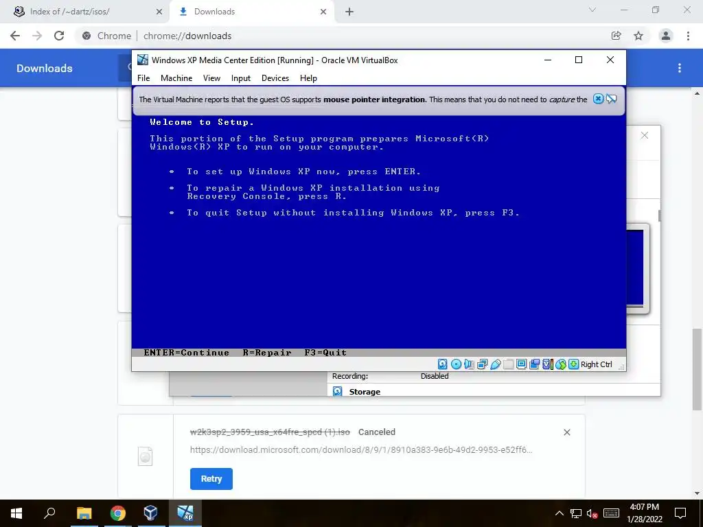
Task: Open the Downloads page three-dot menu
Action: point(680,68)
